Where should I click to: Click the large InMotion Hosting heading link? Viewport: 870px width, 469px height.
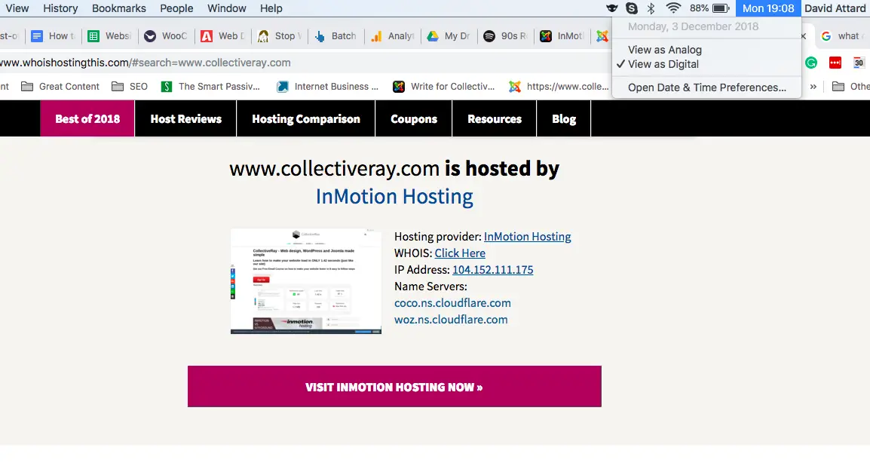[x=394, y=197]
